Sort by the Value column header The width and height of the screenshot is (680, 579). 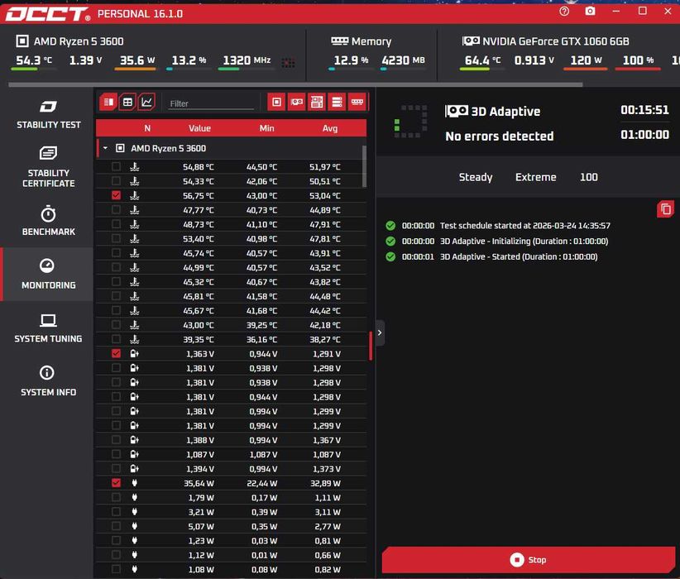click(199, 128)
